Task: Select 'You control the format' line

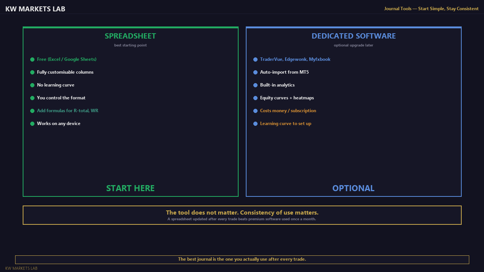Action: [x=61, y=98]
